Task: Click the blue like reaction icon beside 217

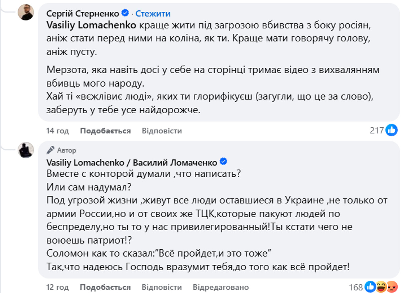Action: pyautogui.click(x=391, y=130)
